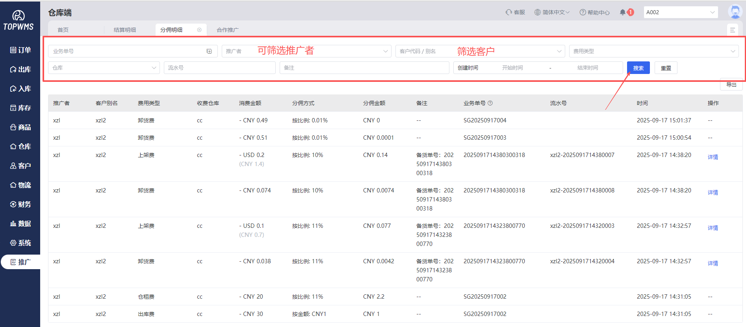Click the 流水号 input field
Image resolution: width=746 pixels, height=327 pixels.
[x=219, y=68]
